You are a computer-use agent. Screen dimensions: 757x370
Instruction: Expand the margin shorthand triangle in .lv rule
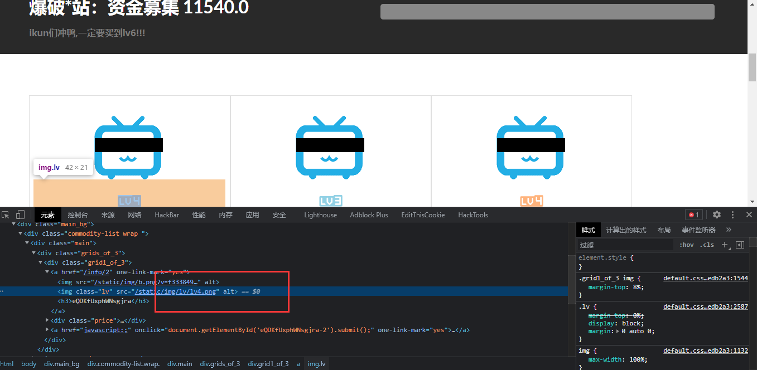coord(617,331)
